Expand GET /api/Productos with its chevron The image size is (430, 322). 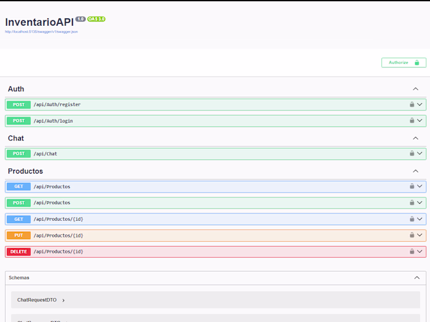(x=420, y=186)
